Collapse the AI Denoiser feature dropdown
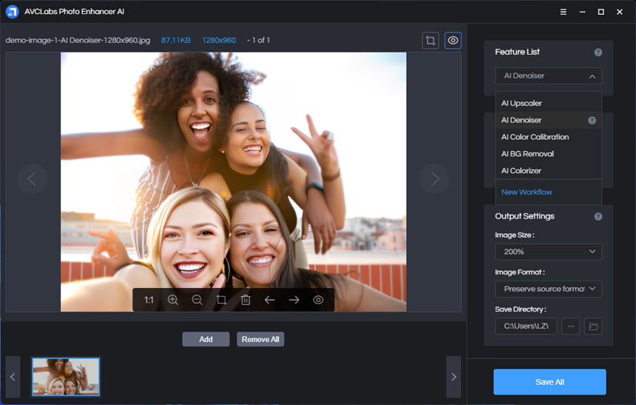Screen dimensions: 636x405 pos(549,76)
